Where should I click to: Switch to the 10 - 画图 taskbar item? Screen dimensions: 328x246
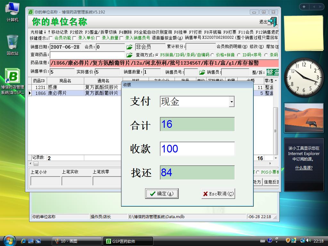point(76,241)
